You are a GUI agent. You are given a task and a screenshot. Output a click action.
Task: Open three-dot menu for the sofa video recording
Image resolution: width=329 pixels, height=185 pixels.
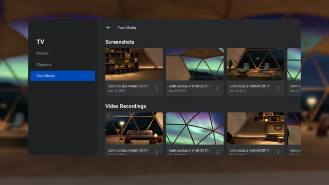point(157,152)
